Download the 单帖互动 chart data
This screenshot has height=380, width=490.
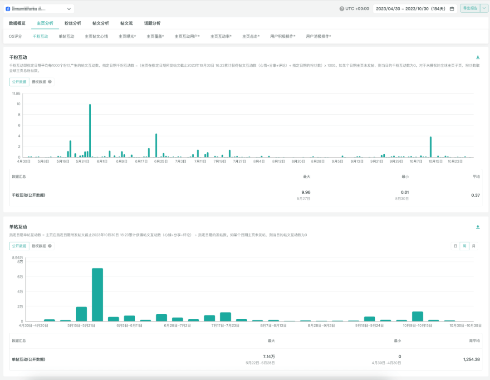coord(478,227)
